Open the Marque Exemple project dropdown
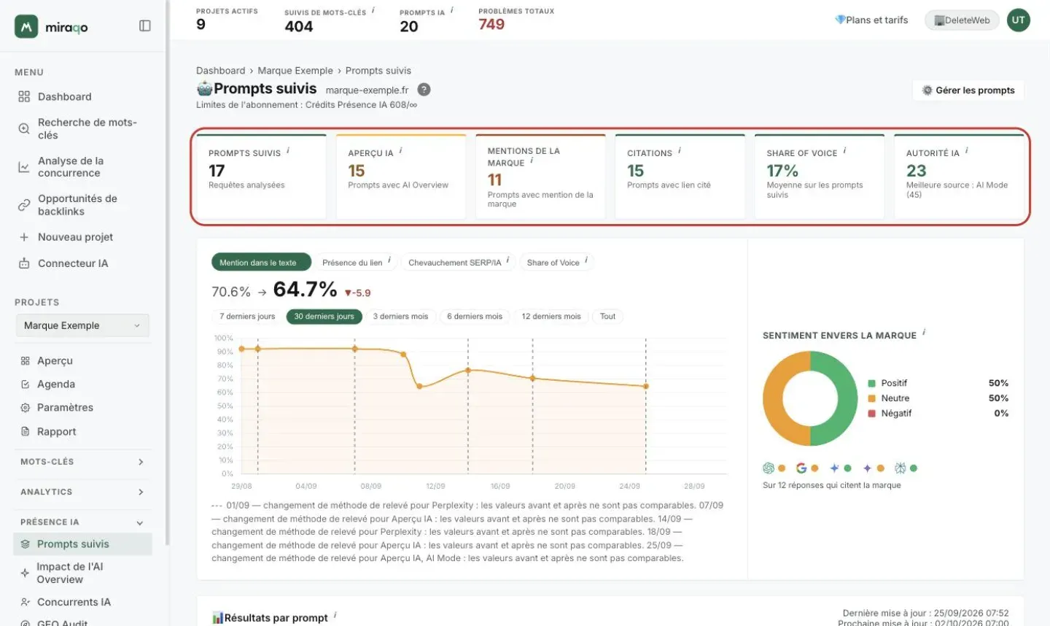Screen dimensions: 1050x626 pyautogui.click(x=82, y=325)
